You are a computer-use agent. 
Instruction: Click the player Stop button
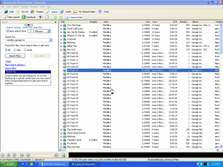pos(14,155)
